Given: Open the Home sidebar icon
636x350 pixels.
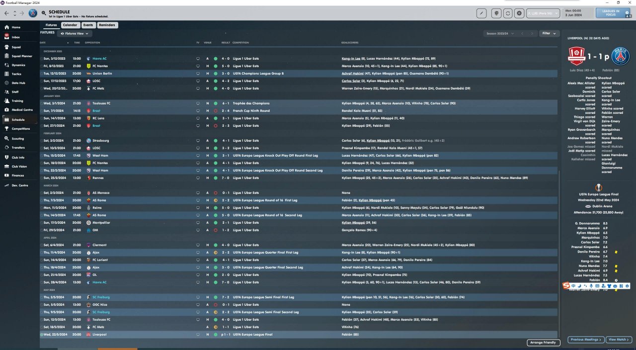Looking at the screenshot, I should 6,27.
